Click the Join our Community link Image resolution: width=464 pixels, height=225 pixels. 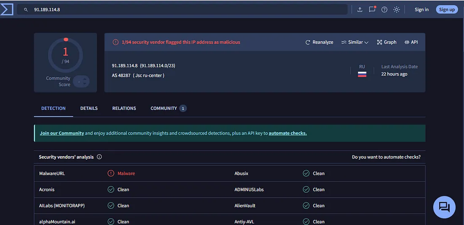(62, 133)
